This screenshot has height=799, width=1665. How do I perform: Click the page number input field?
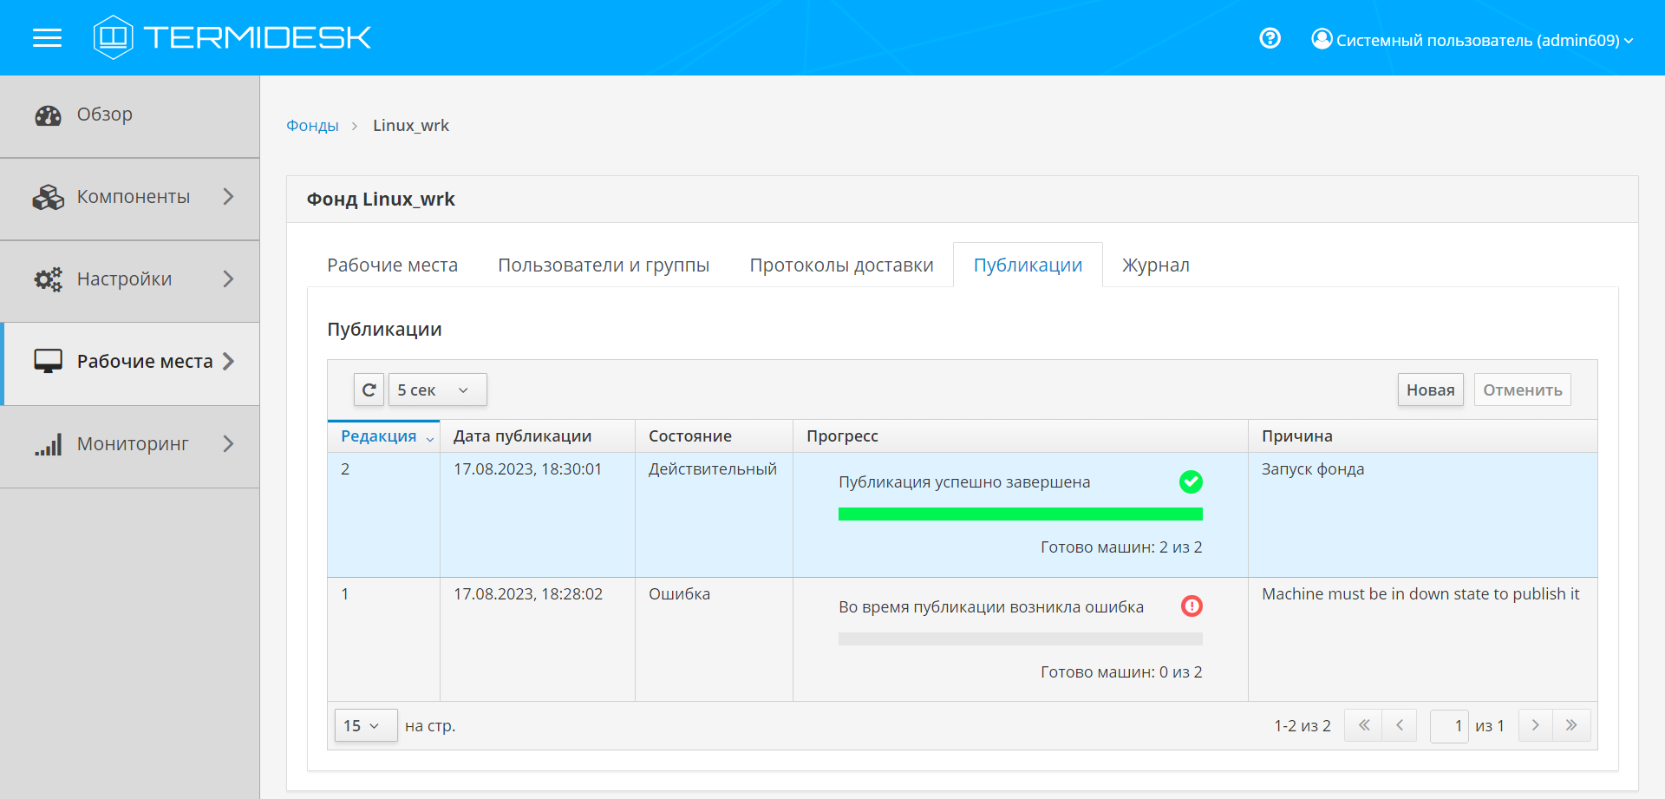(x=1448, y=725)
